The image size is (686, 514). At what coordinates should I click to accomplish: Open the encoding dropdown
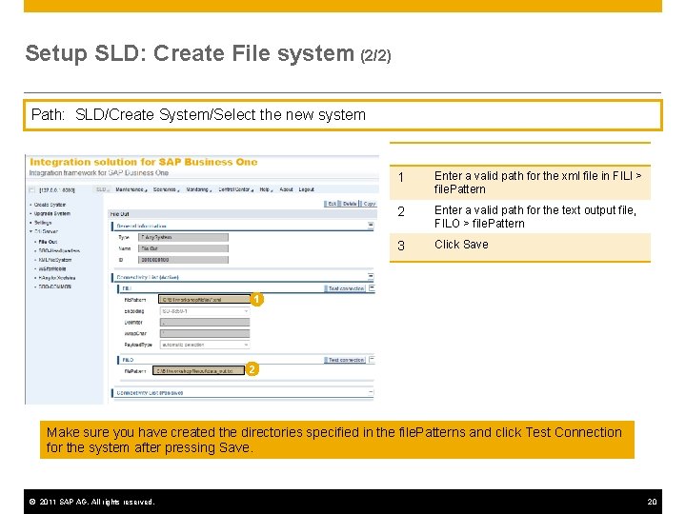pyautogui.click(x=246, y=311)
